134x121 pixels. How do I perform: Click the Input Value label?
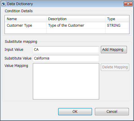pyautogui.click(x=14, y=50)
